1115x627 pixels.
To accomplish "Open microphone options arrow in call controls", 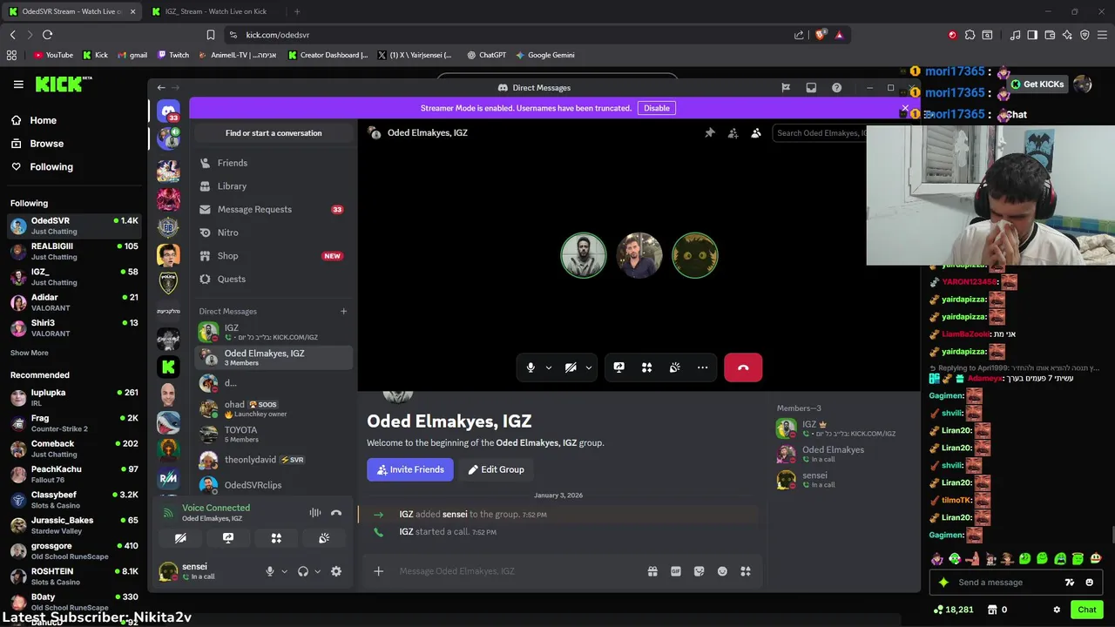I will [x=549, y=367].
